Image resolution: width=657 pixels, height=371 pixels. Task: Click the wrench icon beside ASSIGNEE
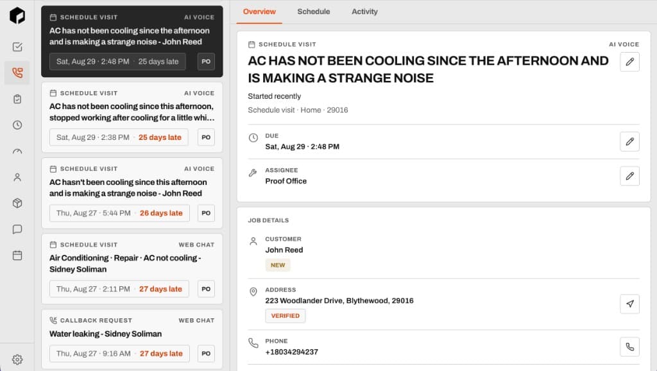click(x=253, y=173)
